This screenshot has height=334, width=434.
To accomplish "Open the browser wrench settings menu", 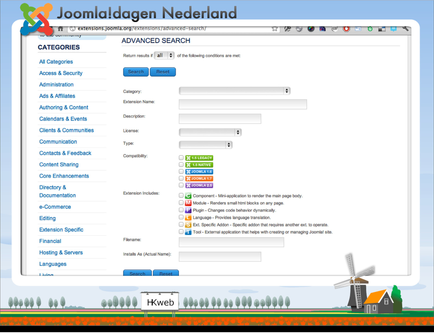I will pos(406,28).
